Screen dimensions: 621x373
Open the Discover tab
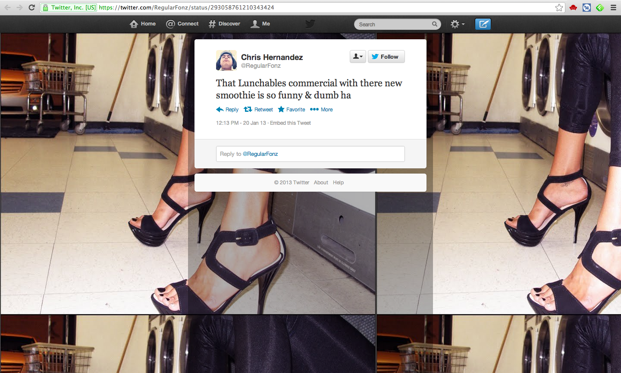(224, 24)
